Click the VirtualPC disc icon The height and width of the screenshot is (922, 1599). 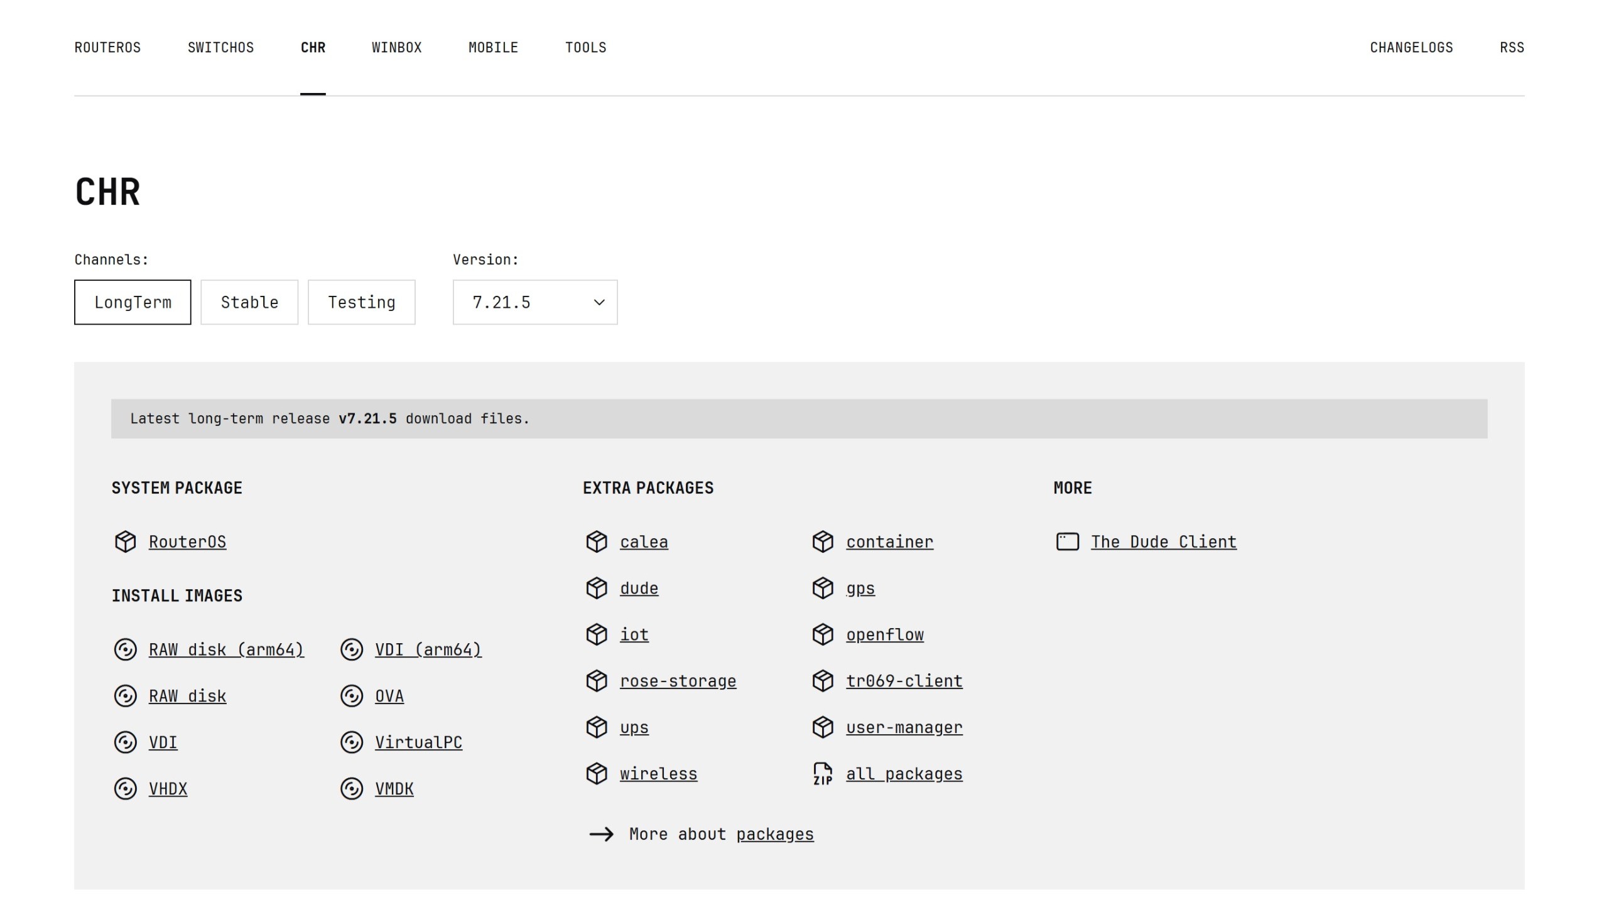[x=351, y=742]
